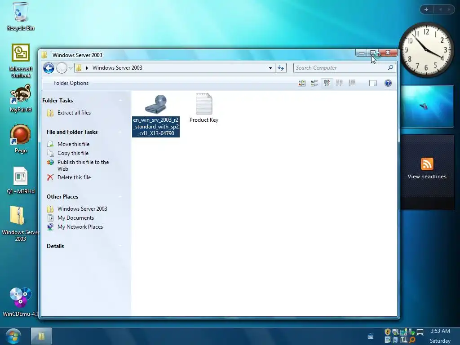
Task: Open the recent pages dropdown arrow
Action: point(71,68)
